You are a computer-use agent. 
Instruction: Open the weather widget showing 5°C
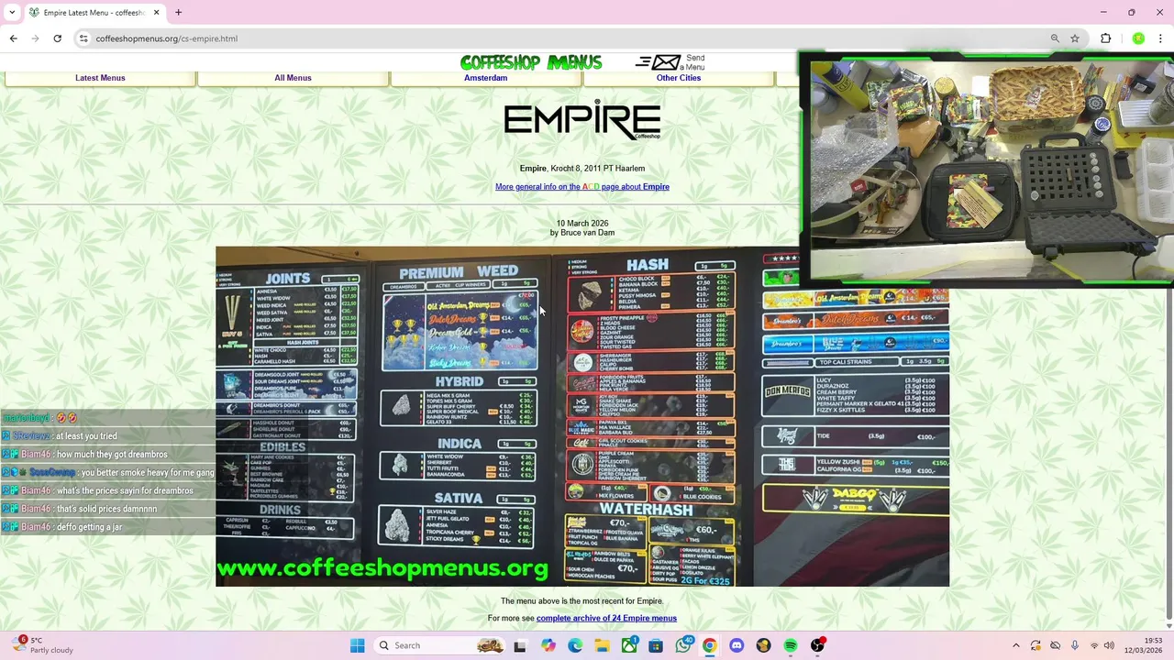[x=40, y=645]
